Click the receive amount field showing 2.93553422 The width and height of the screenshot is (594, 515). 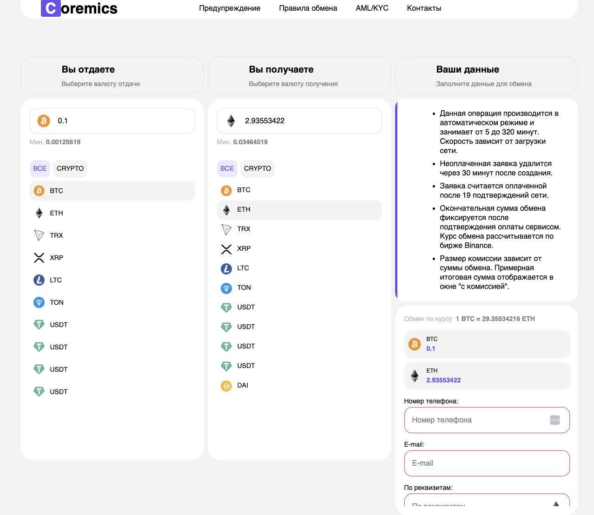click(307, 121)
